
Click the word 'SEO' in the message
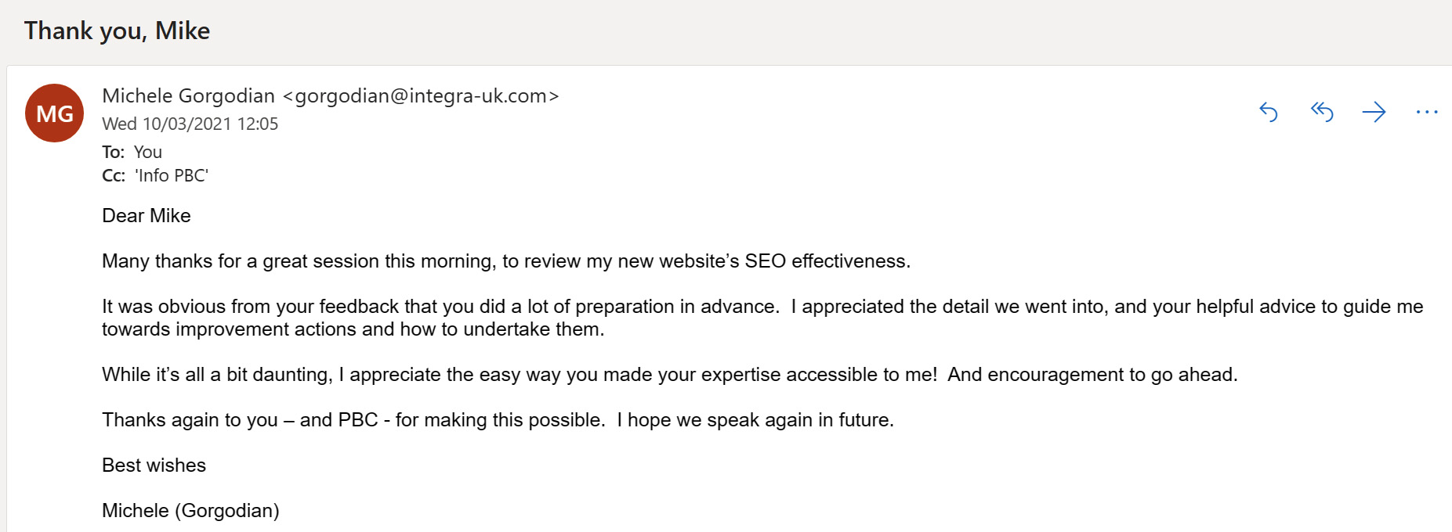coord(765,261)
